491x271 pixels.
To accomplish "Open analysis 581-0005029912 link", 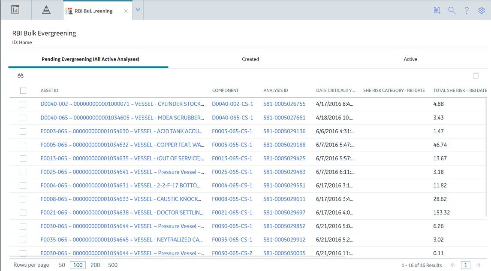I will pos(284,240).
